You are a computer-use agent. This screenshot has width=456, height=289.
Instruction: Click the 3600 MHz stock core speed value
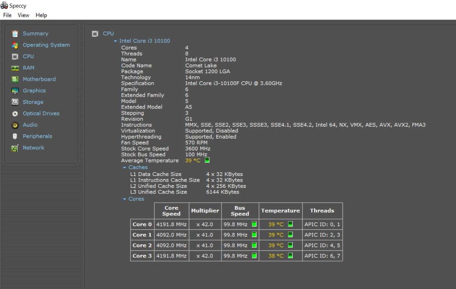[198, 148]
